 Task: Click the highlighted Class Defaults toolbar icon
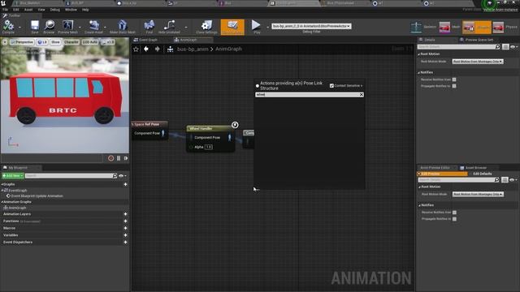(232, 27)
